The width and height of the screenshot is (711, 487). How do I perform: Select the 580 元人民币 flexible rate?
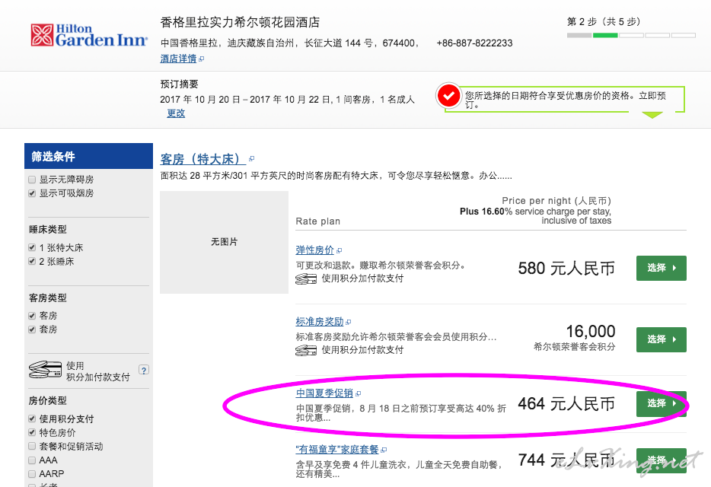[661, 268]
